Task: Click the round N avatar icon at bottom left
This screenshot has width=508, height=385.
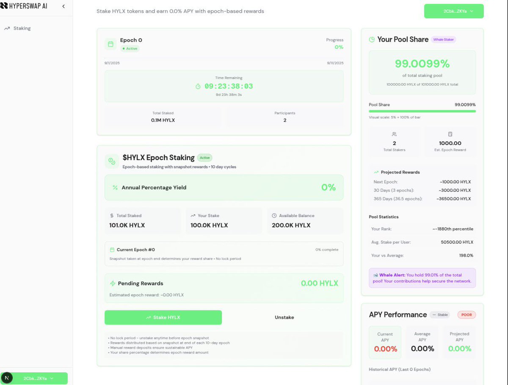Action: tap(6, 378)
